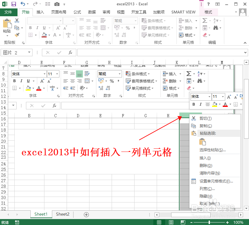Viewport: 249px width, 225px height.
Task: Click AutoSum sigma in top ribbon editing group
Action: click(x=205, y=21)
